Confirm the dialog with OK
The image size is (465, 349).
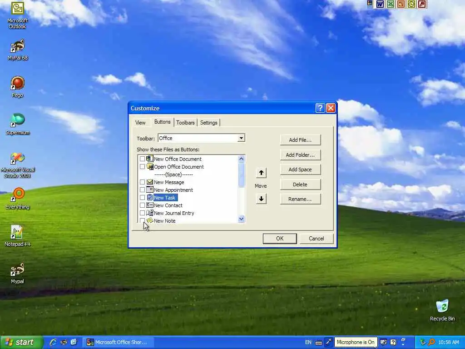tap(280, 238)
